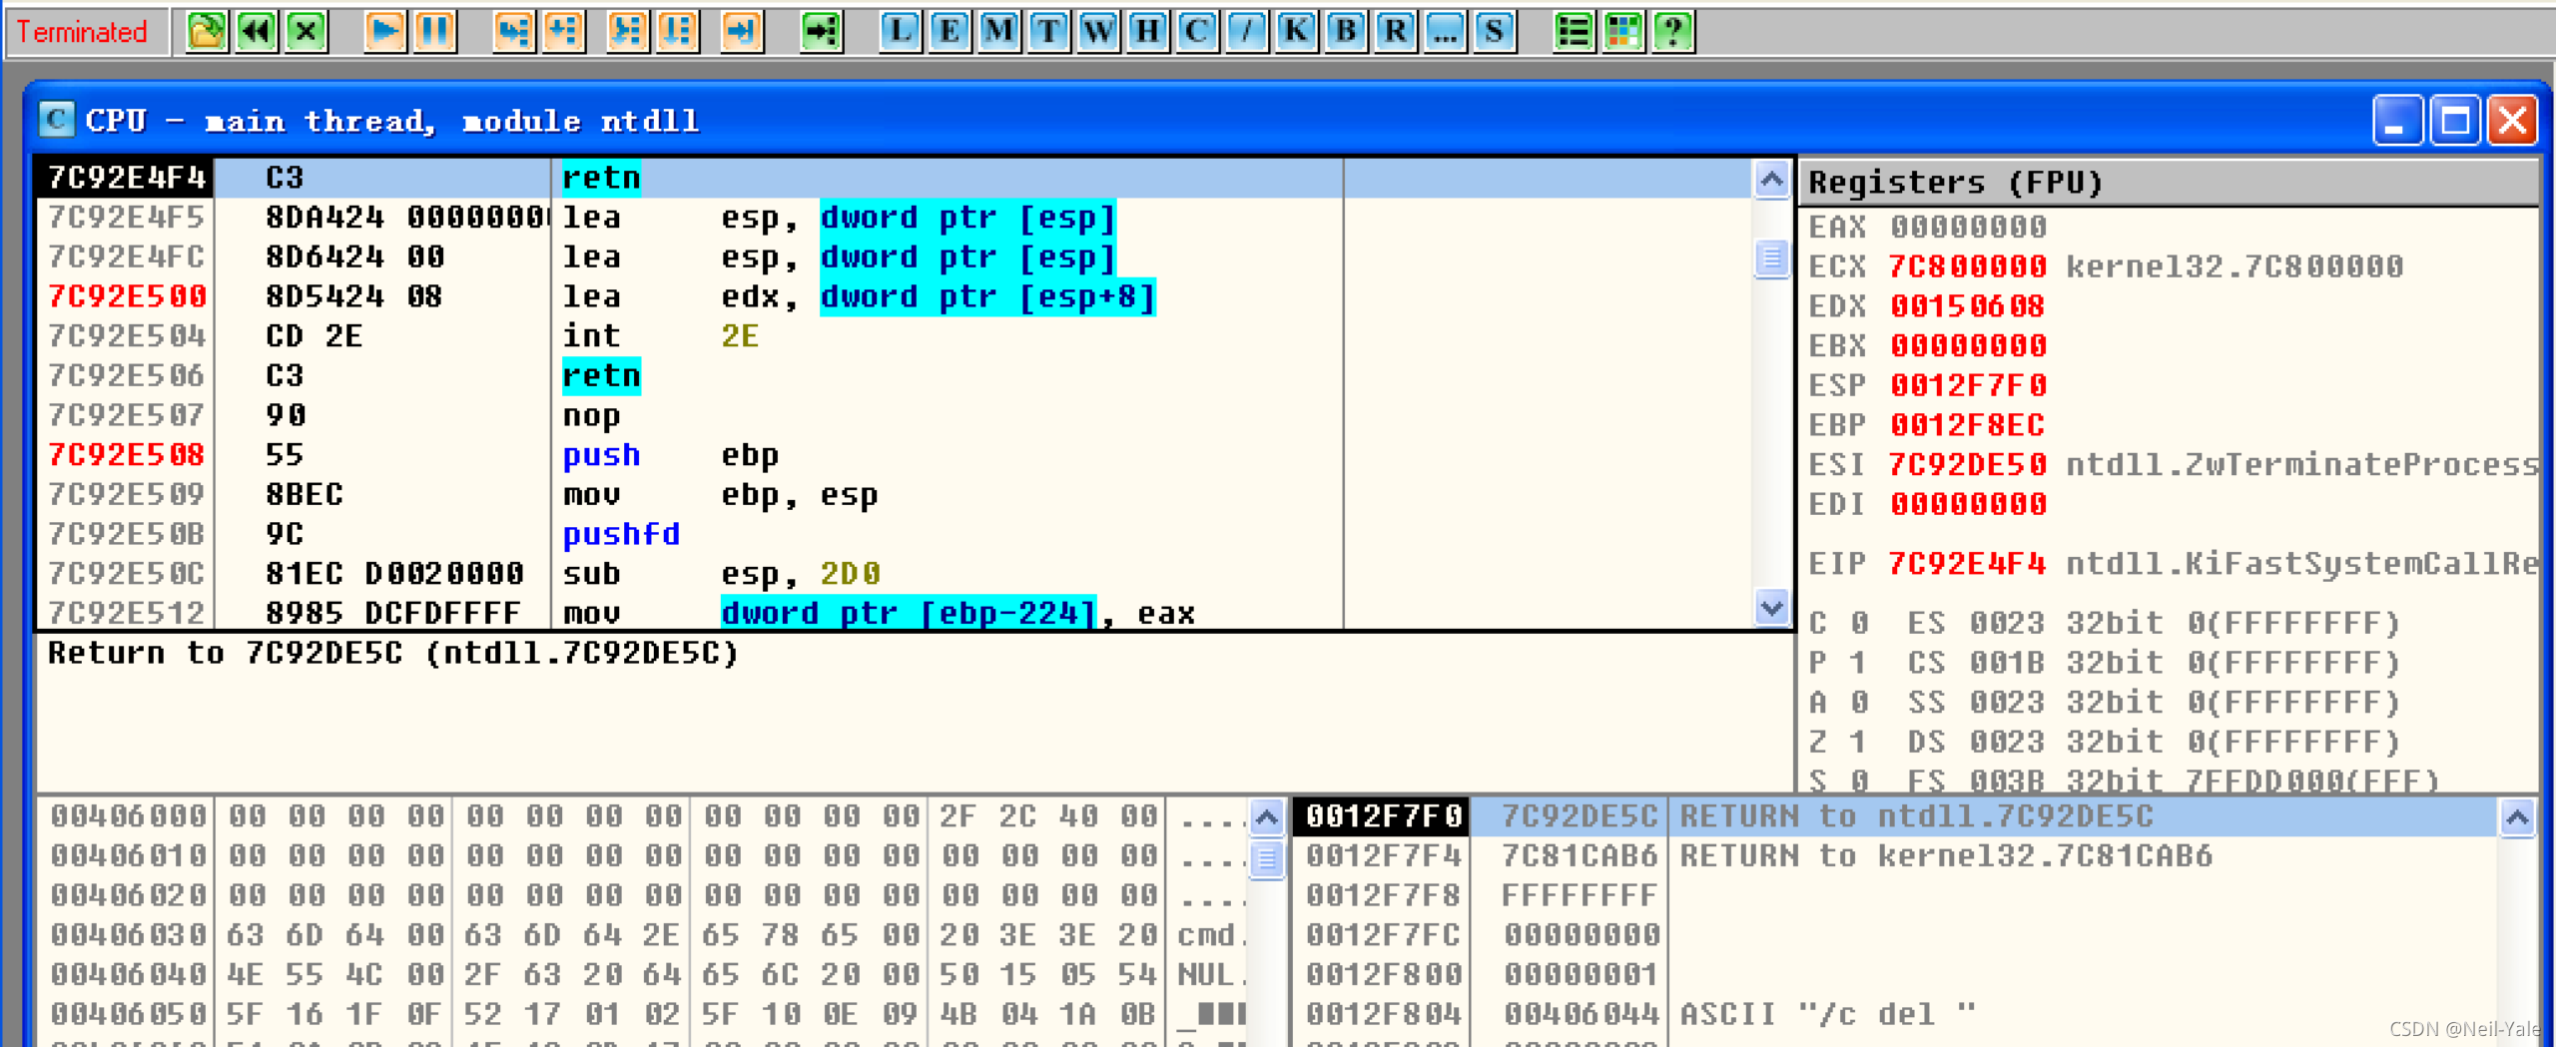Click the Trace over toolbar icon
This screenshot has height=1047, width=2556.
point(677,31)
